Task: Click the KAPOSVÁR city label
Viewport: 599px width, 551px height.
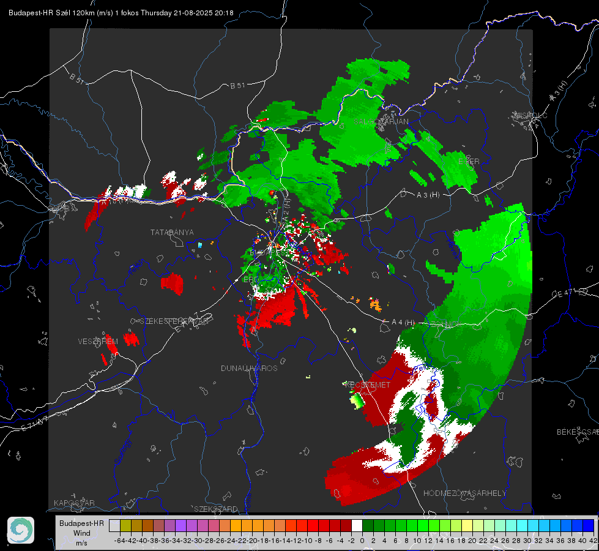Action: (x=74, y=503)
